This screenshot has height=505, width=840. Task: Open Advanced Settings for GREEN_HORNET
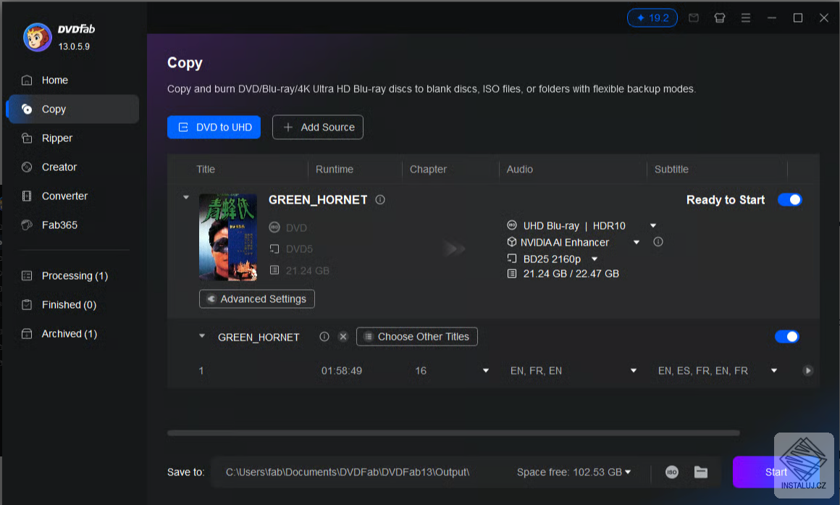[x=256, y=299]
